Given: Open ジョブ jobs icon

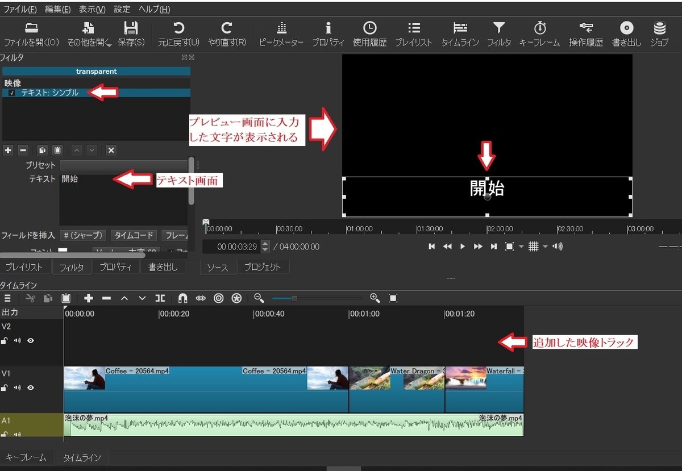Looking at the screenshot, I should tap(659, 28).
